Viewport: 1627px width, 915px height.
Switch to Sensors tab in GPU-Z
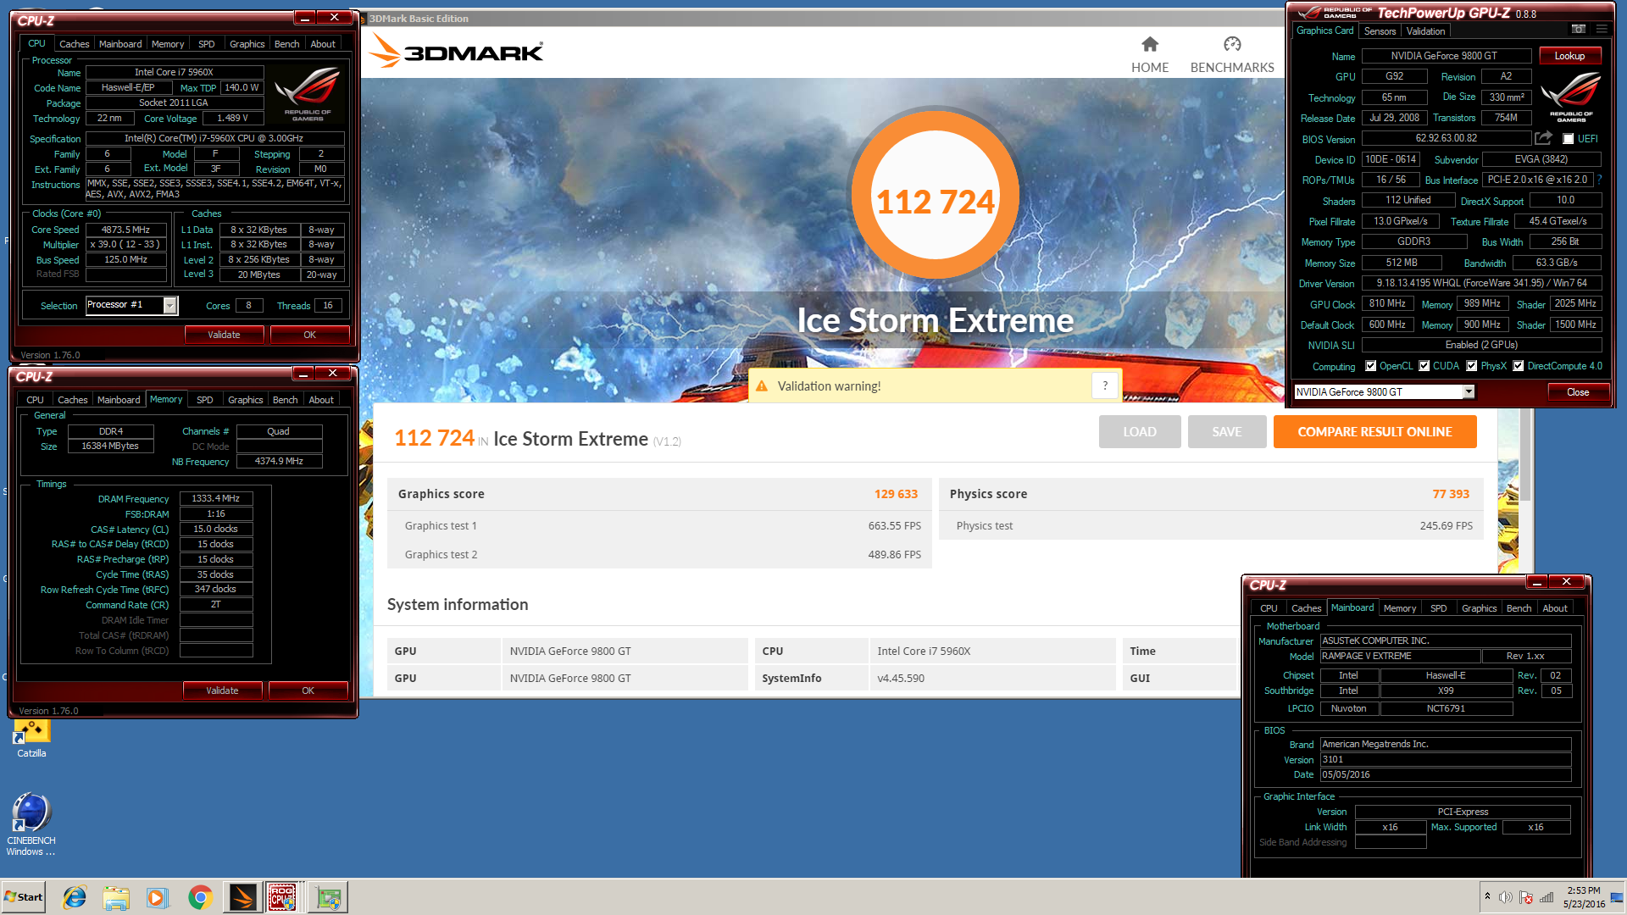click(1380, 31)
